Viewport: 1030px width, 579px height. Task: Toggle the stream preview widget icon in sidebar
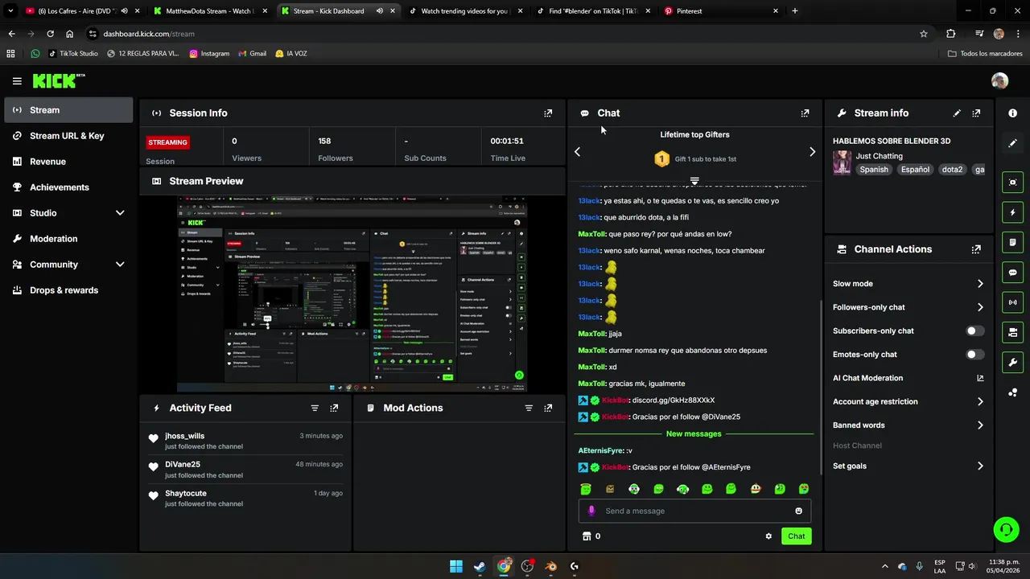click(1012, 183)
